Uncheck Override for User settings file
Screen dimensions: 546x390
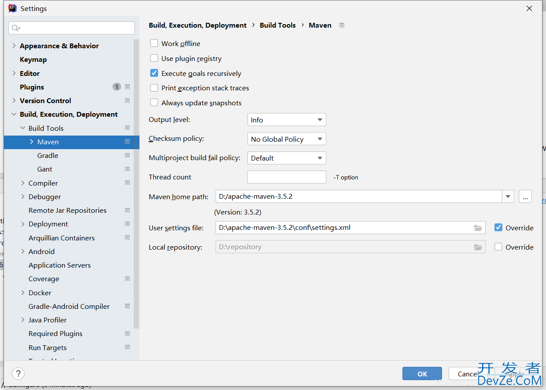tap(498, 227)
